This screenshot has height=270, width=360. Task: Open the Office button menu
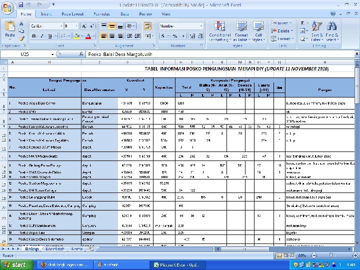coord(7,7)
